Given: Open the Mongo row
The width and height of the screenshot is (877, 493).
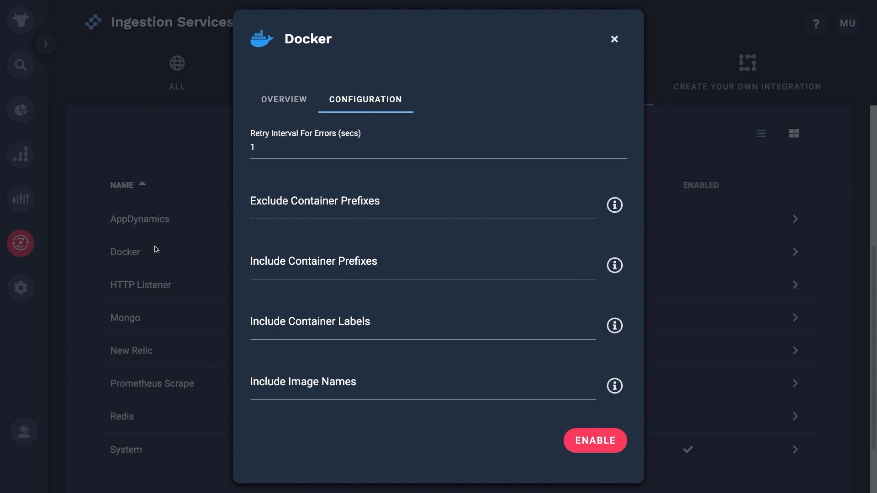Looking at the screenshot, I should click(x=125, y=318).
